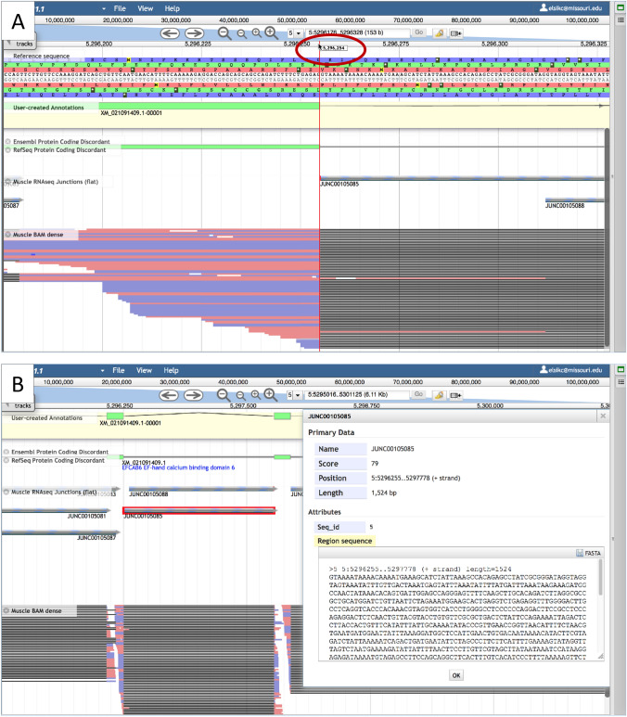Close the JUNC00105085 details popup
Image resolution: width=627 pixels, height=717 pixels.
(601, 416)
